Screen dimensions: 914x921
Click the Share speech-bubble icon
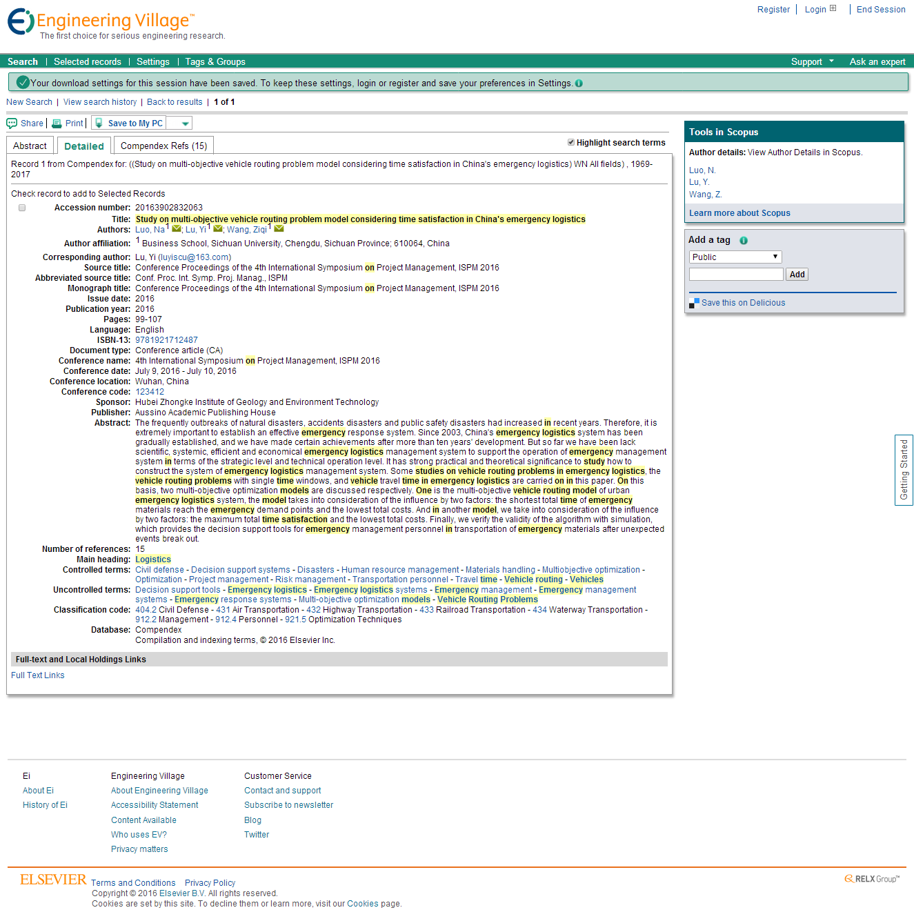coord(12,123)
